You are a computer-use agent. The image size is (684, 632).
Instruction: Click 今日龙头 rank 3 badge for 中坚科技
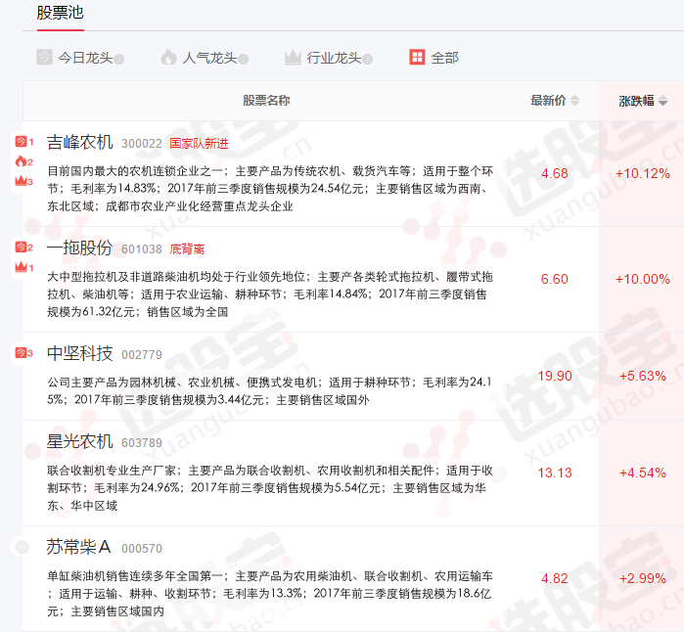pos(24,352)
